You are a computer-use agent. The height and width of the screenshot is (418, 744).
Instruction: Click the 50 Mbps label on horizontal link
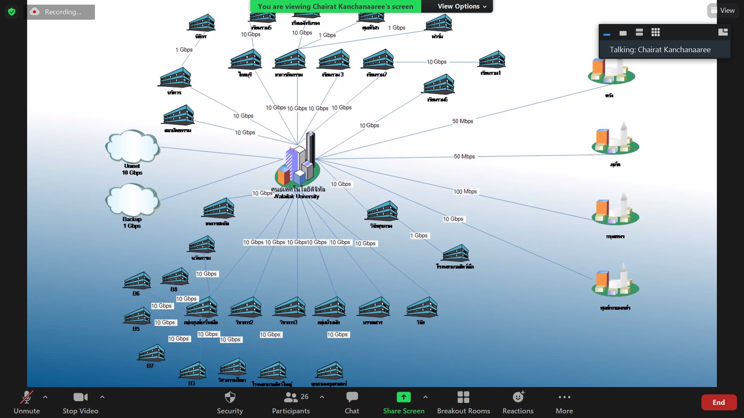(464, 156)
